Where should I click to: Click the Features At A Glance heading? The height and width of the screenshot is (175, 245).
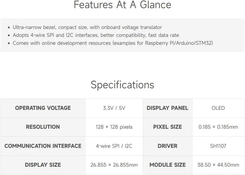tap(122, 5)
